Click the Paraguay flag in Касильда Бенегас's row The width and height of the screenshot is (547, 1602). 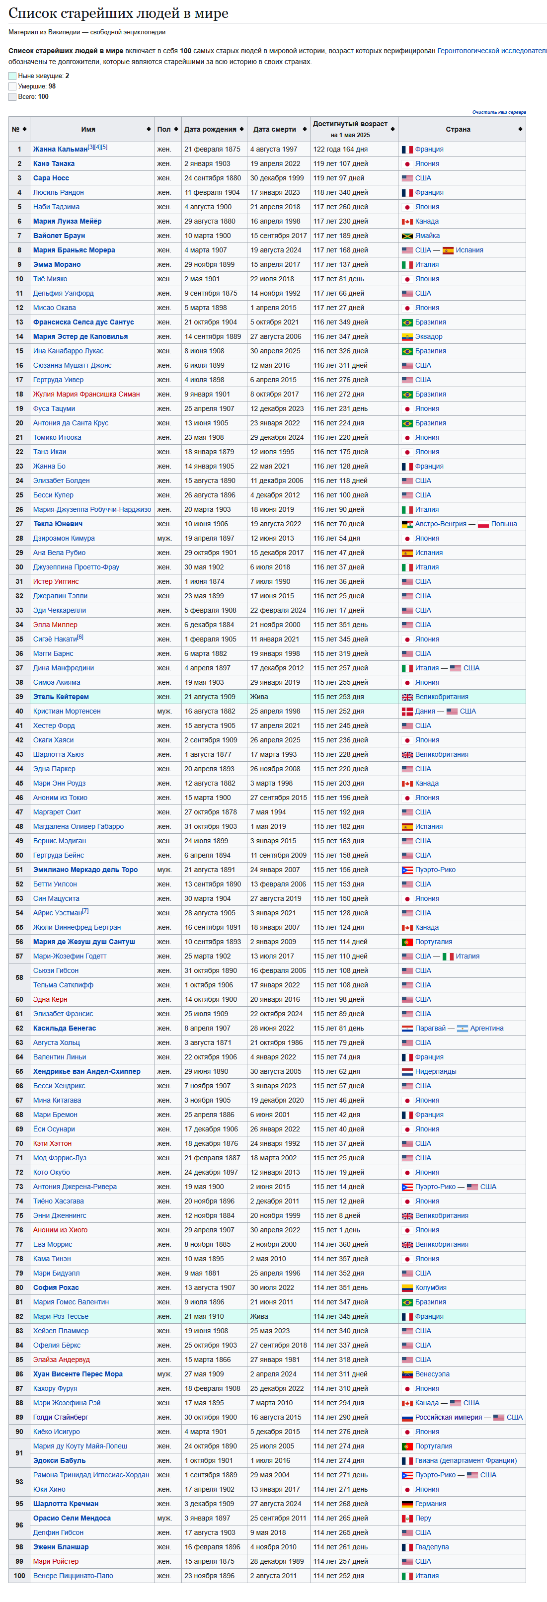tap(407, 1029)
